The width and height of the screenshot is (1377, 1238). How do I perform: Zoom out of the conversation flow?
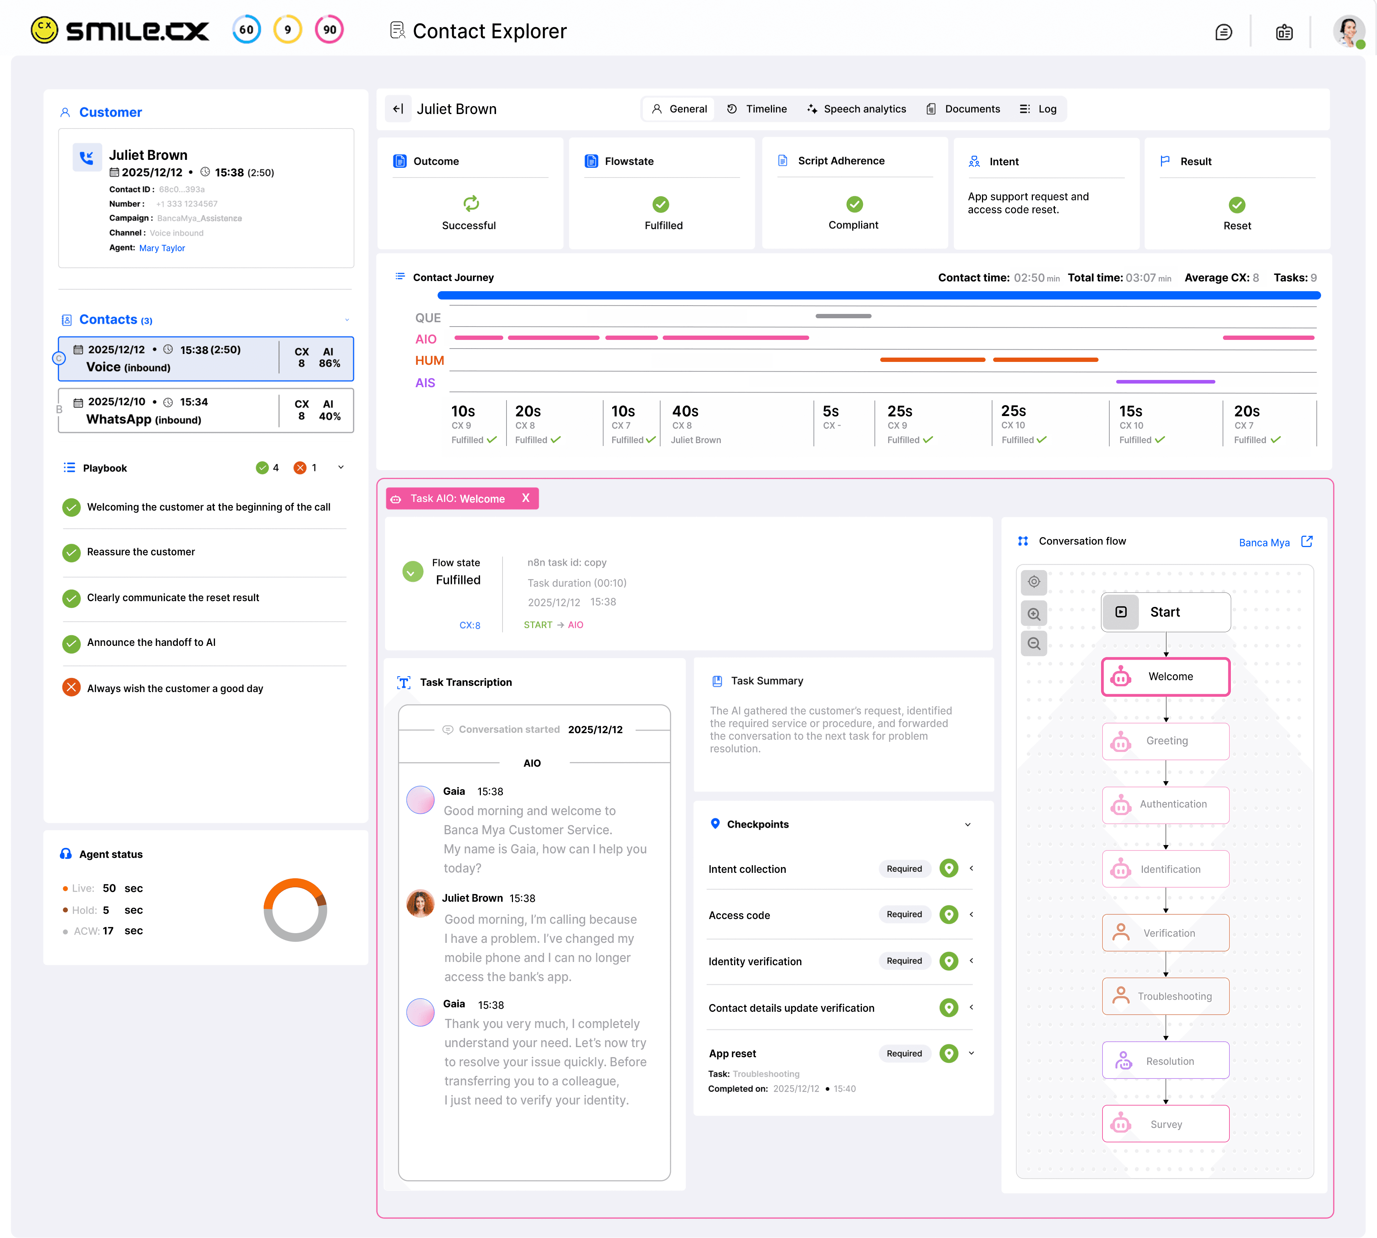[1034, 643]
